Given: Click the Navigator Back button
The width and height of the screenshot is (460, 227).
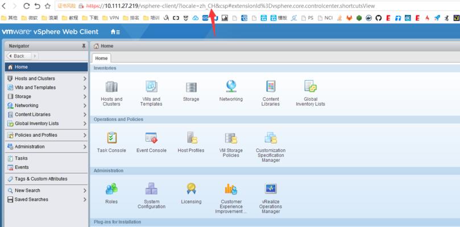Looking at the screenshot, I should coord(19,56).
